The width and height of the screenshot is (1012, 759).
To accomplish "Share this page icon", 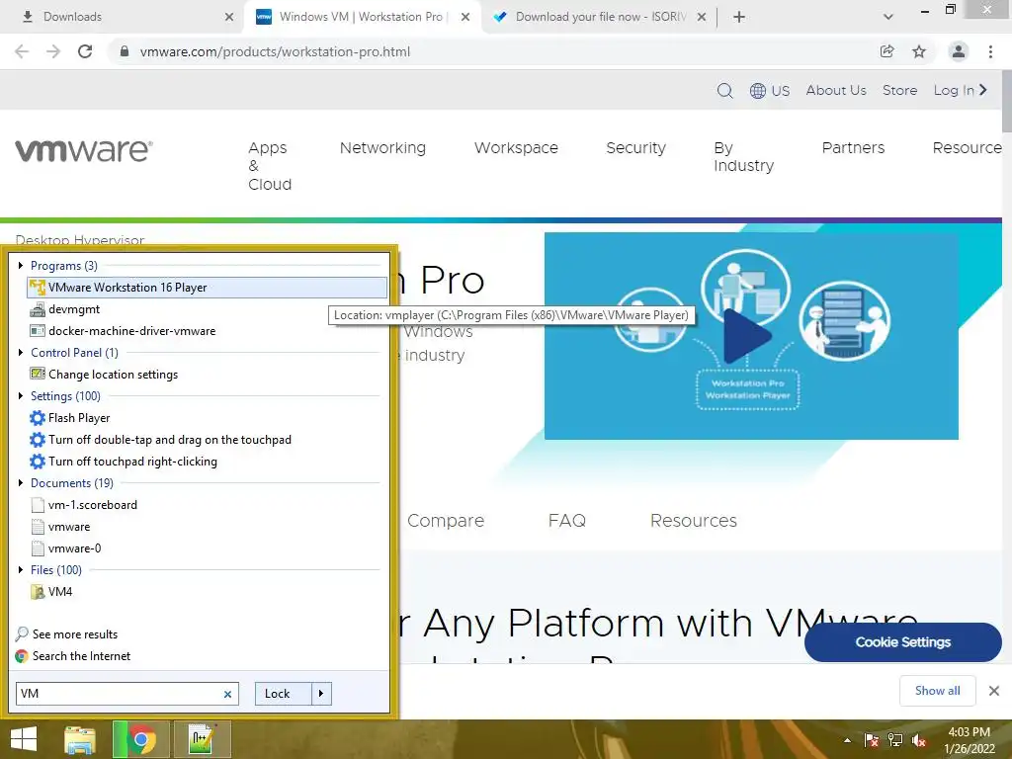I will (887, 51).
